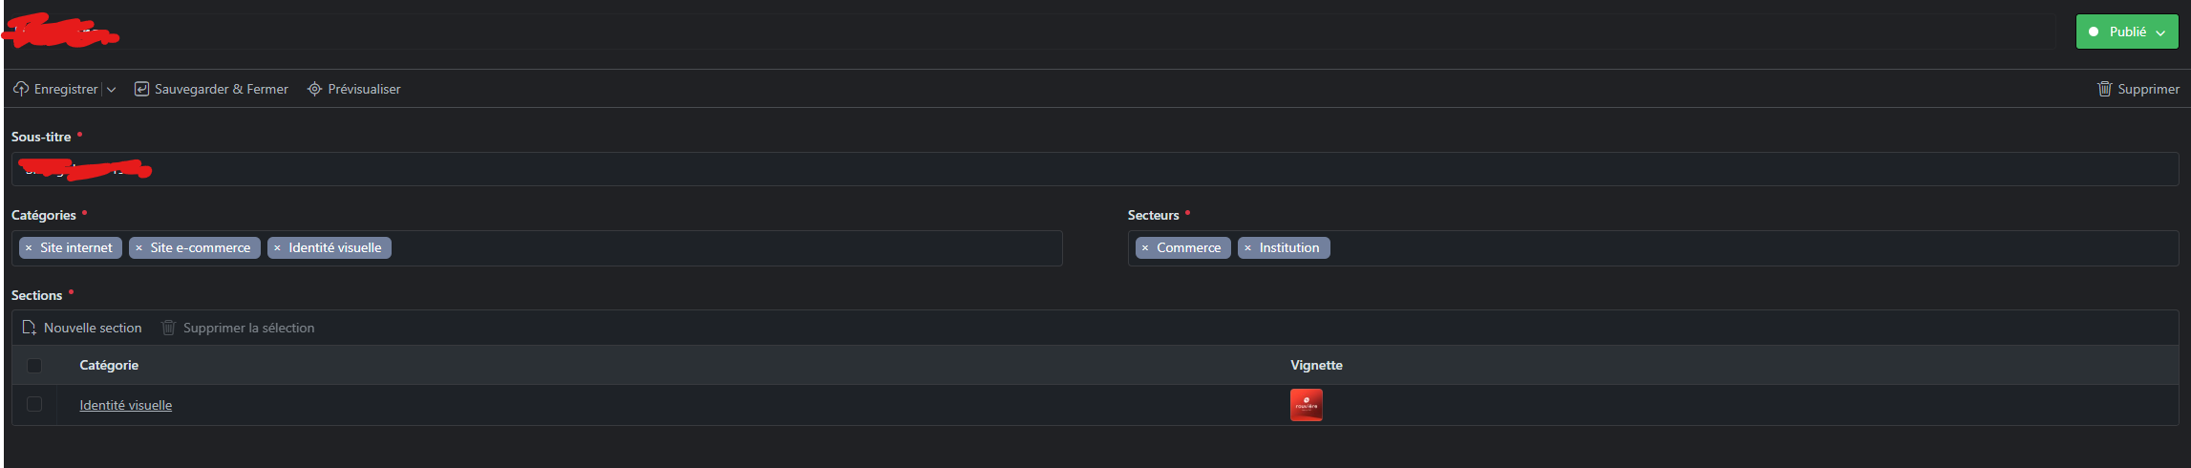This screenshot has width=2191, height=468.
Task: Remove the Institution sector tag
Action: pos(1247,248)
